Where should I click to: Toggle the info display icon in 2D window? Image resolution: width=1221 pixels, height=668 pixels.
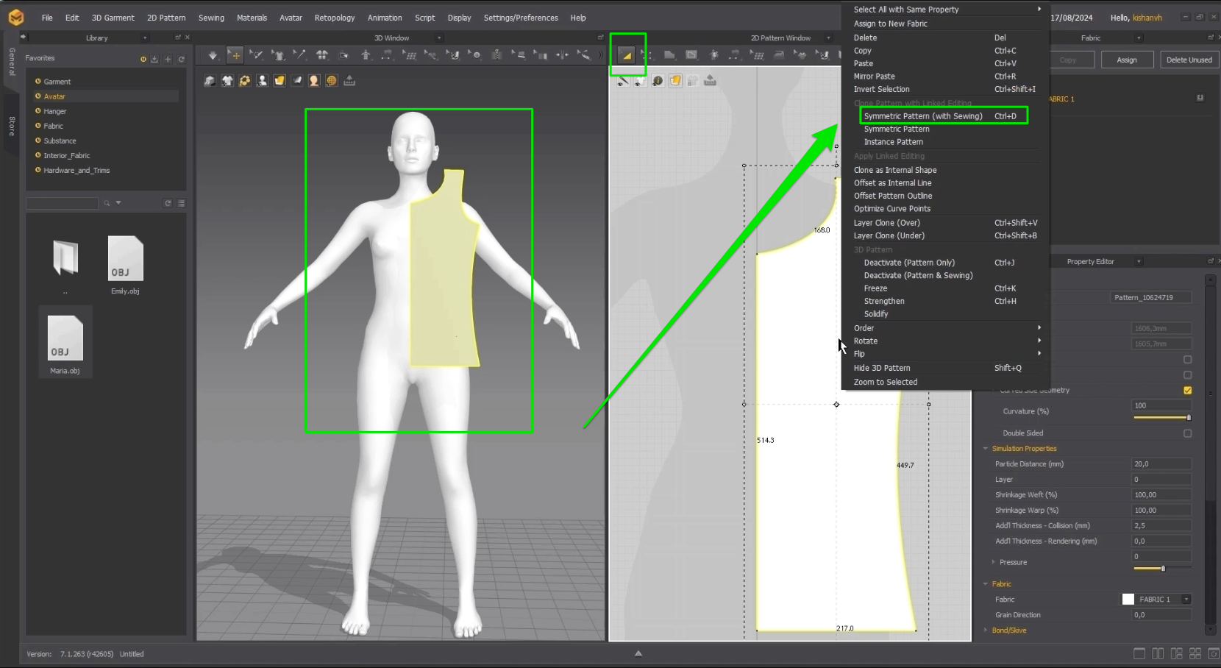coord(658,81)
